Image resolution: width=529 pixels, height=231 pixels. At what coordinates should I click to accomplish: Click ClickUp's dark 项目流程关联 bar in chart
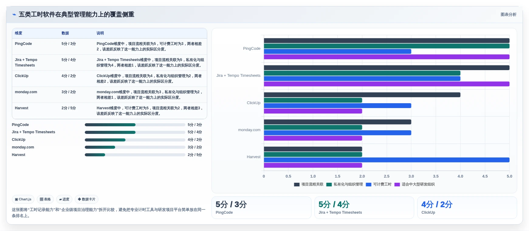click(x=362, y=95)
